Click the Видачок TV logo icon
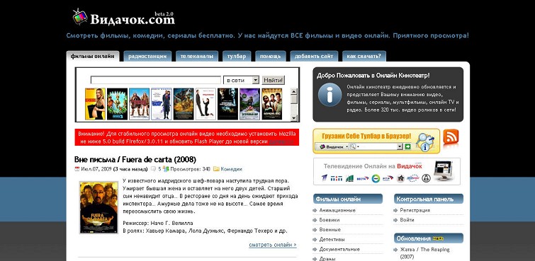Screen dimensions: 535x261 [80, 17]
